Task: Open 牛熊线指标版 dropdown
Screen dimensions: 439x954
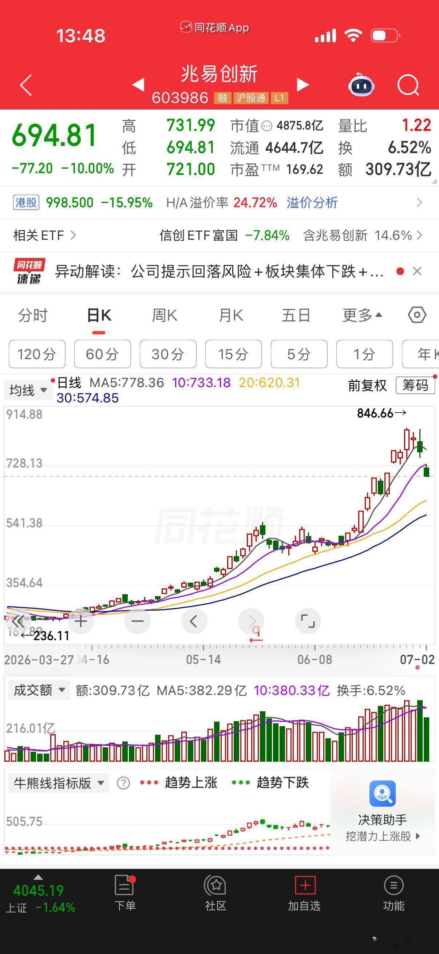Action: (x=59, y=783)
